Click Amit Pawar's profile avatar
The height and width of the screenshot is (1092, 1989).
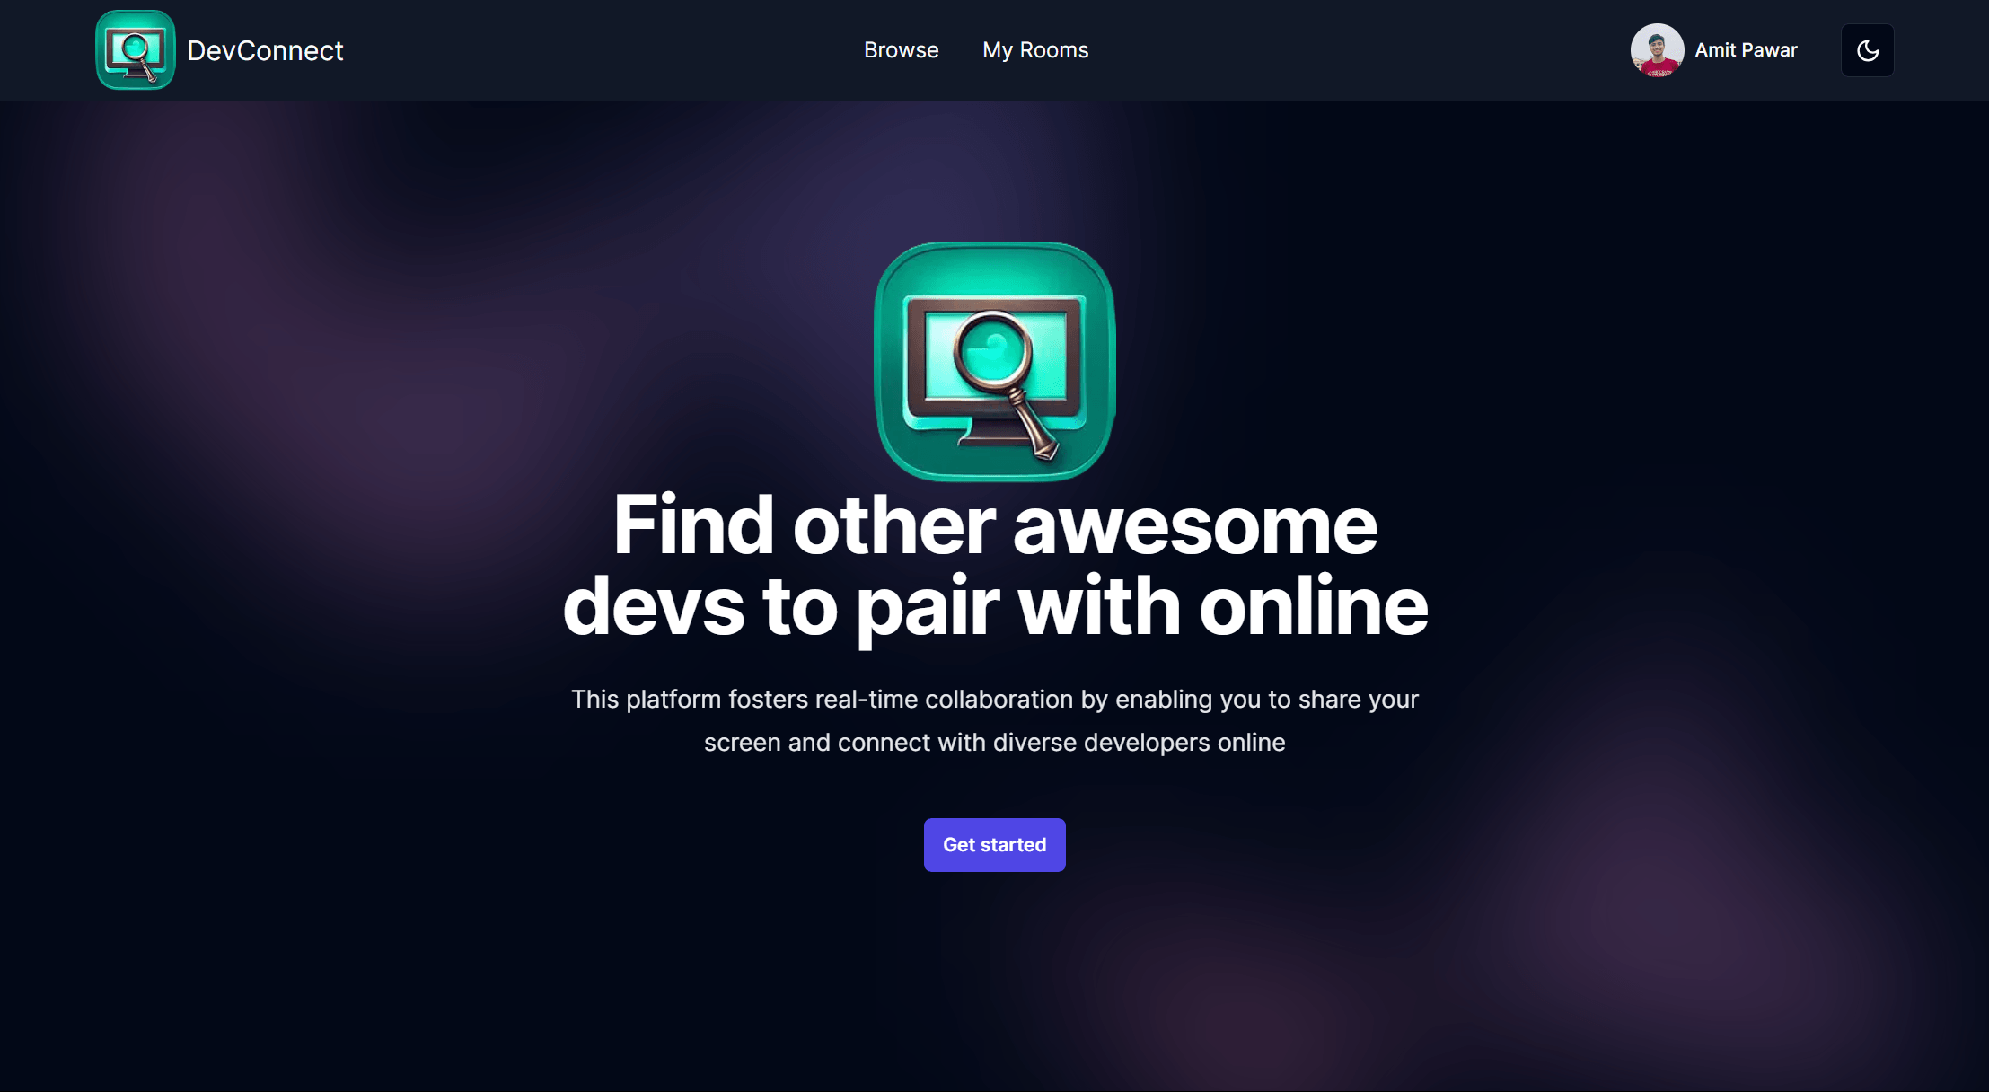pos(1657,50)
